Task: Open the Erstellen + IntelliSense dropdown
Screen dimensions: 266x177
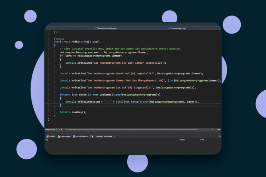Action: click(x=106, y=136)
